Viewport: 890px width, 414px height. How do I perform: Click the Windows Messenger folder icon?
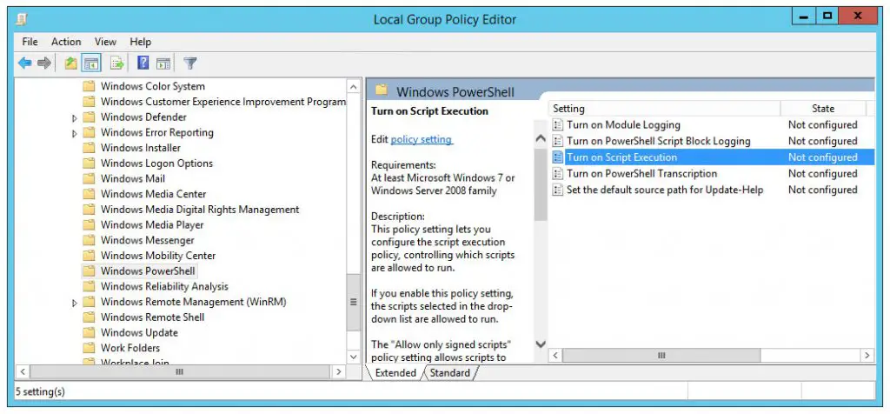[x=89, y=240]
